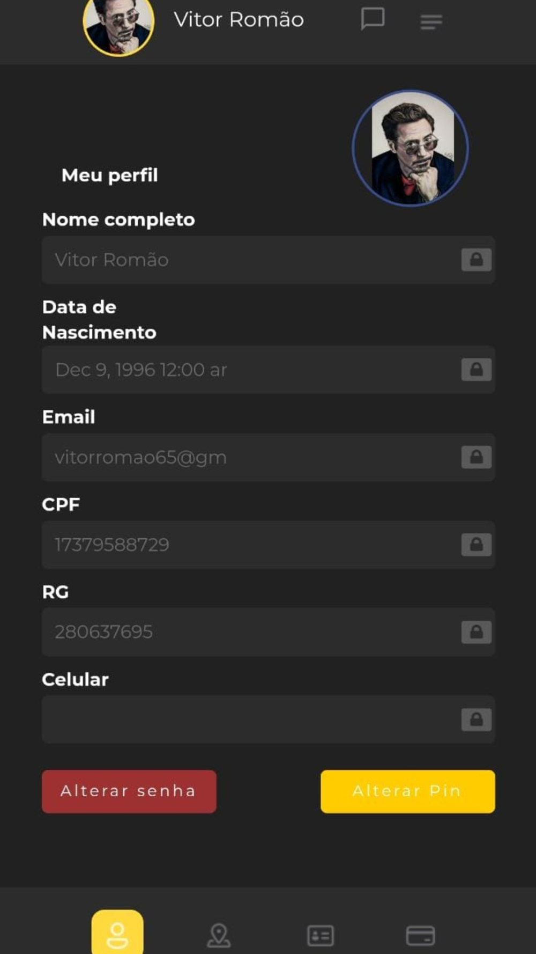Open the map location tab
536x954 pixels.
[x=219, y=935]
